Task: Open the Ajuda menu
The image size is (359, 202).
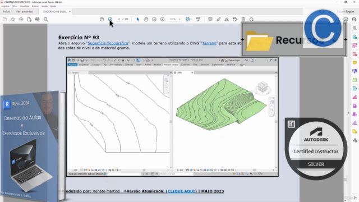Action: [53, 6]
